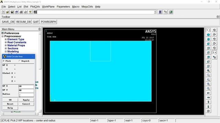Pan model up arrow icon
The width and height of the screenshot is (220, 123).
click(x=208, y=102)
